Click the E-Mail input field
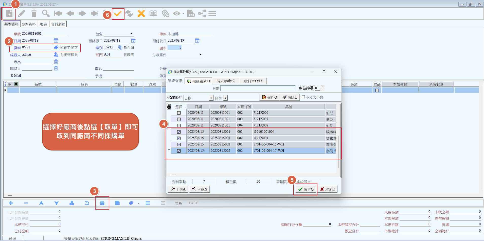484x241 pixels. (x=55, y=76)
